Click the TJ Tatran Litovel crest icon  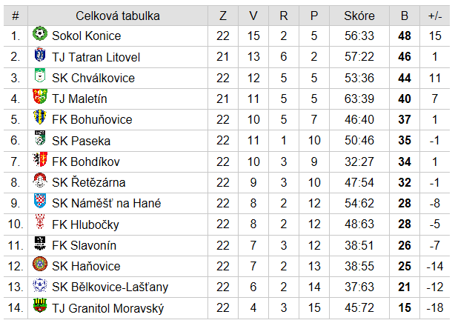coord(40,55)
